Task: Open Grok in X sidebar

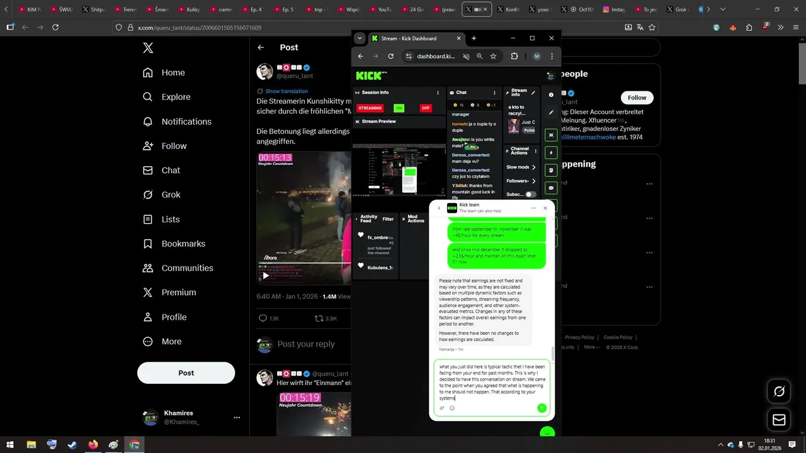Action: pyautogui.click(x=162, y=194)
